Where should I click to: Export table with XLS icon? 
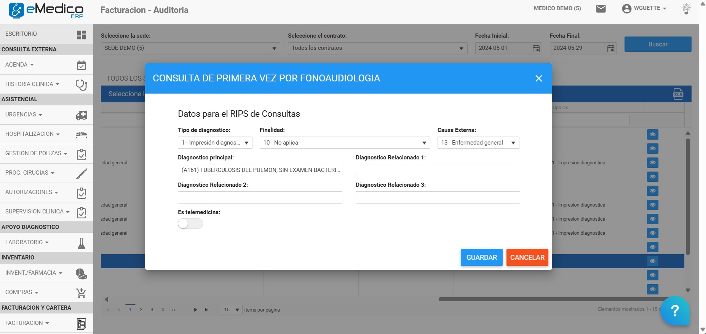[678, 94]
